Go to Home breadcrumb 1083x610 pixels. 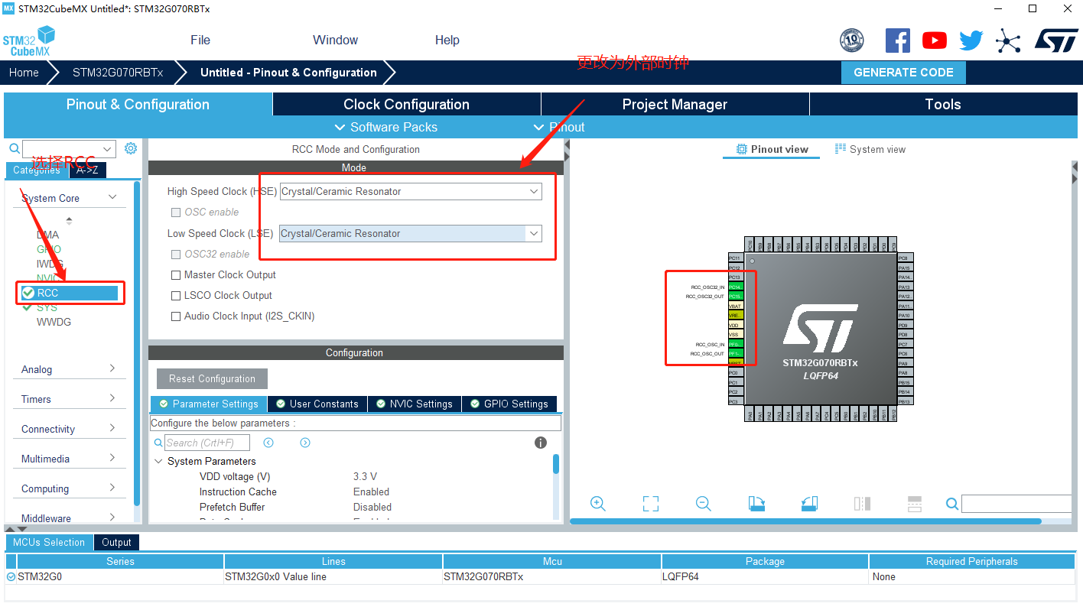[24, 73]
